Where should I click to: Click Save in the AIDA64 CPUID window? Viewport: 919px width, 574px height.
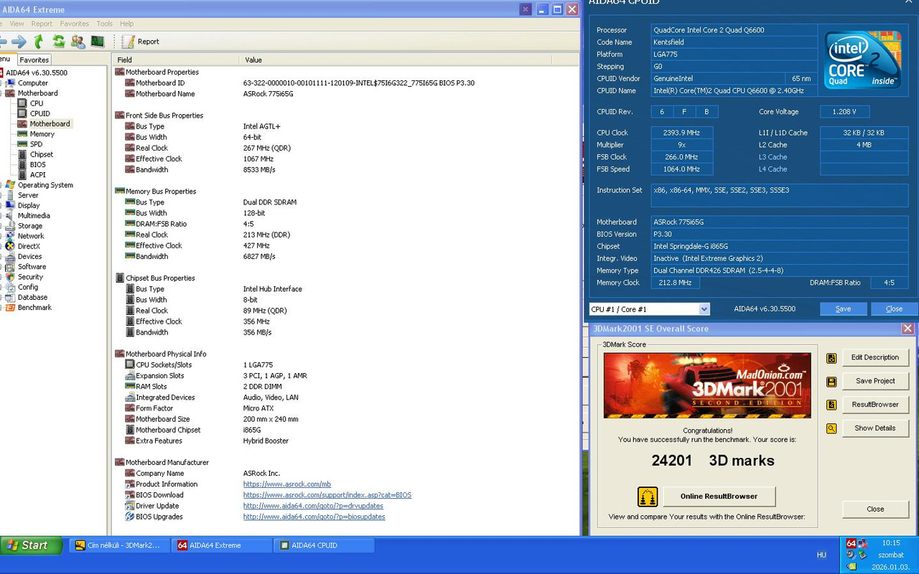tap(843, 309)
